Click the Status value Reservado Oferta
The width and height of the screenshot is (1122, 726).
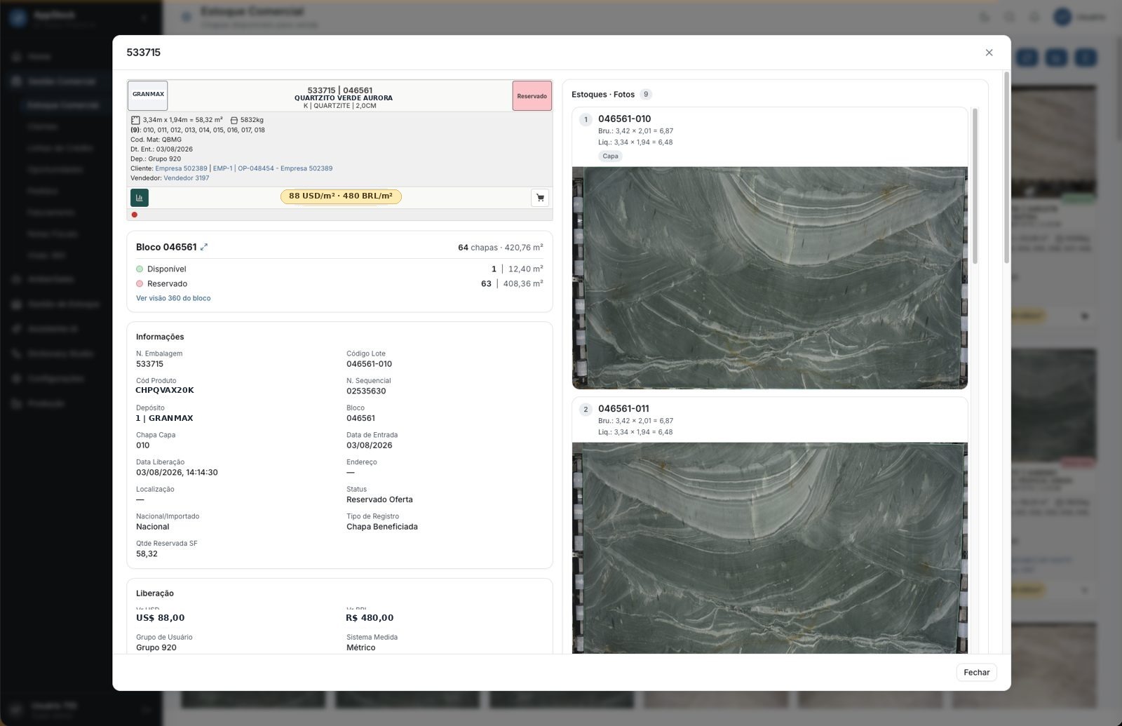(379, 499)
